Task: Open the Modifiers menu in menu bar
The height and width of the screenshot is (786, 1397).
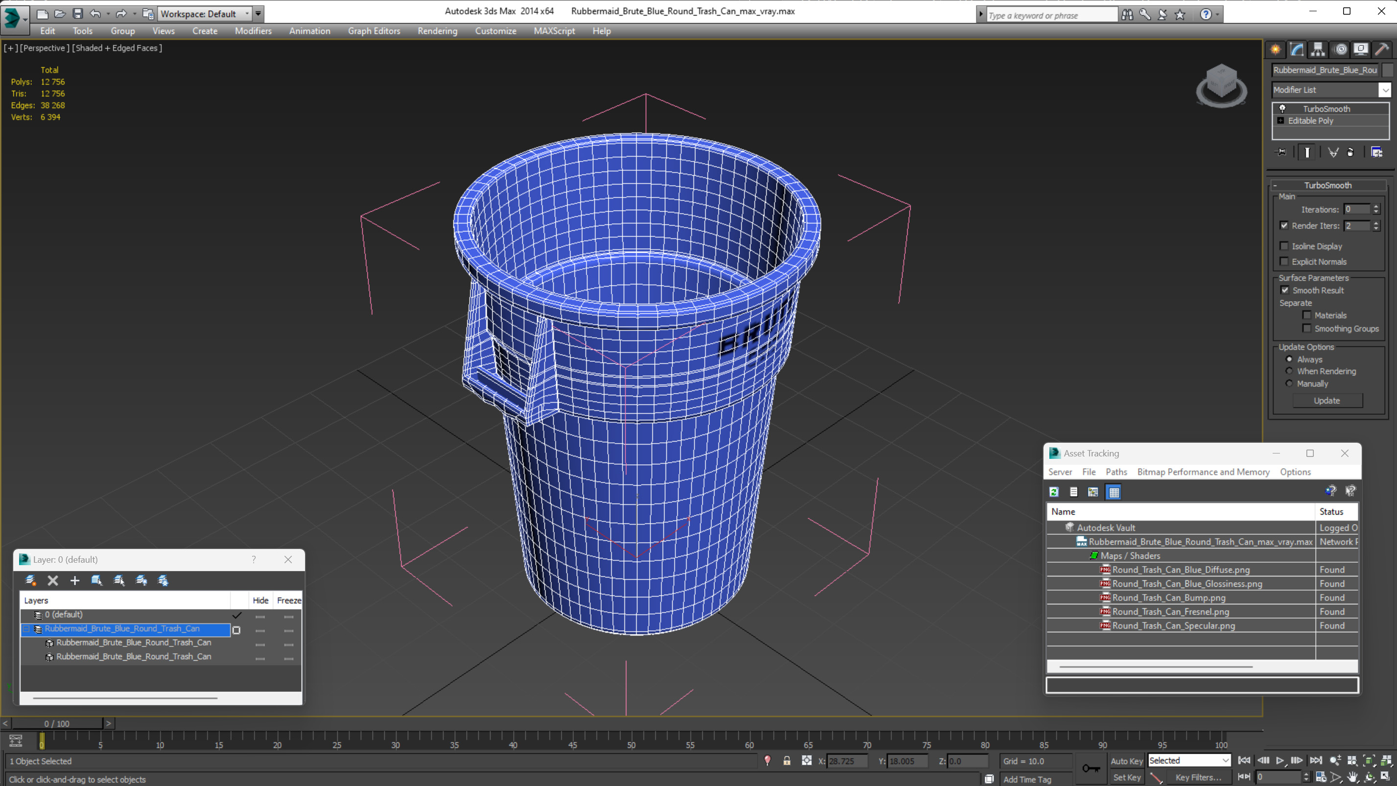Action: pyautogui.click(x=252, y=30)
